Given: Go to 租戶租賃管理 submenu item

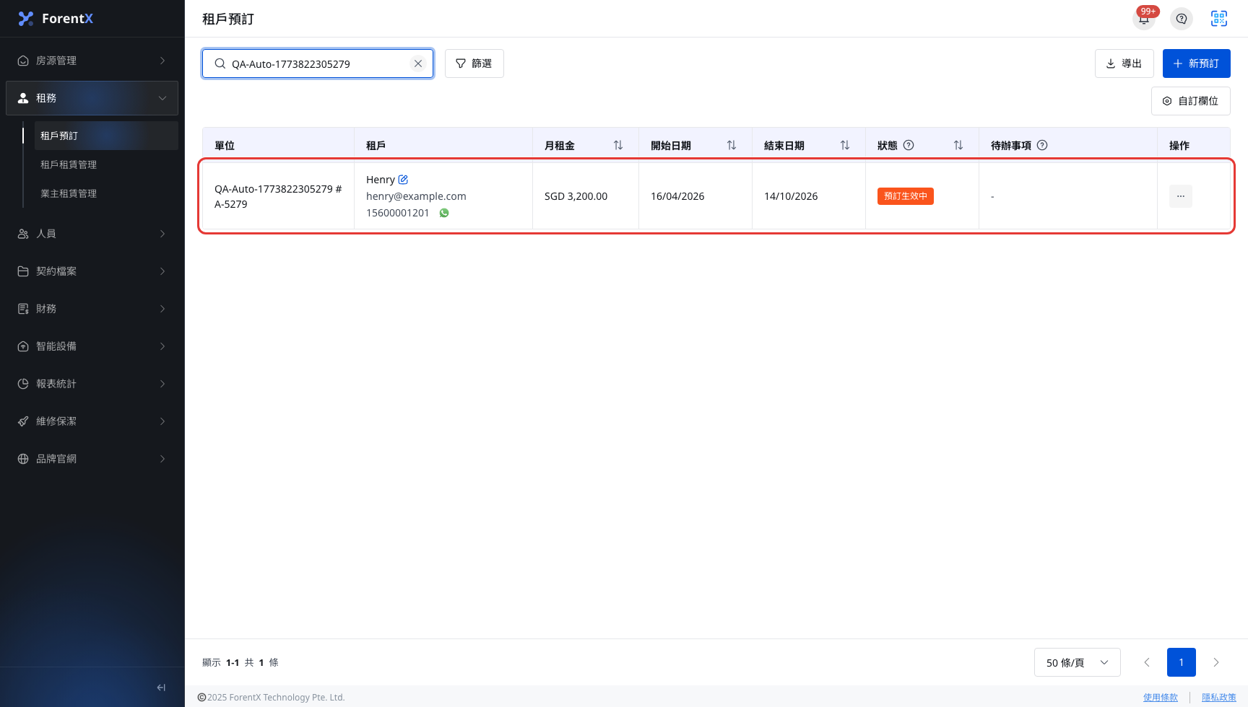Looking at the screenshot, I should (x=106, y=164).
